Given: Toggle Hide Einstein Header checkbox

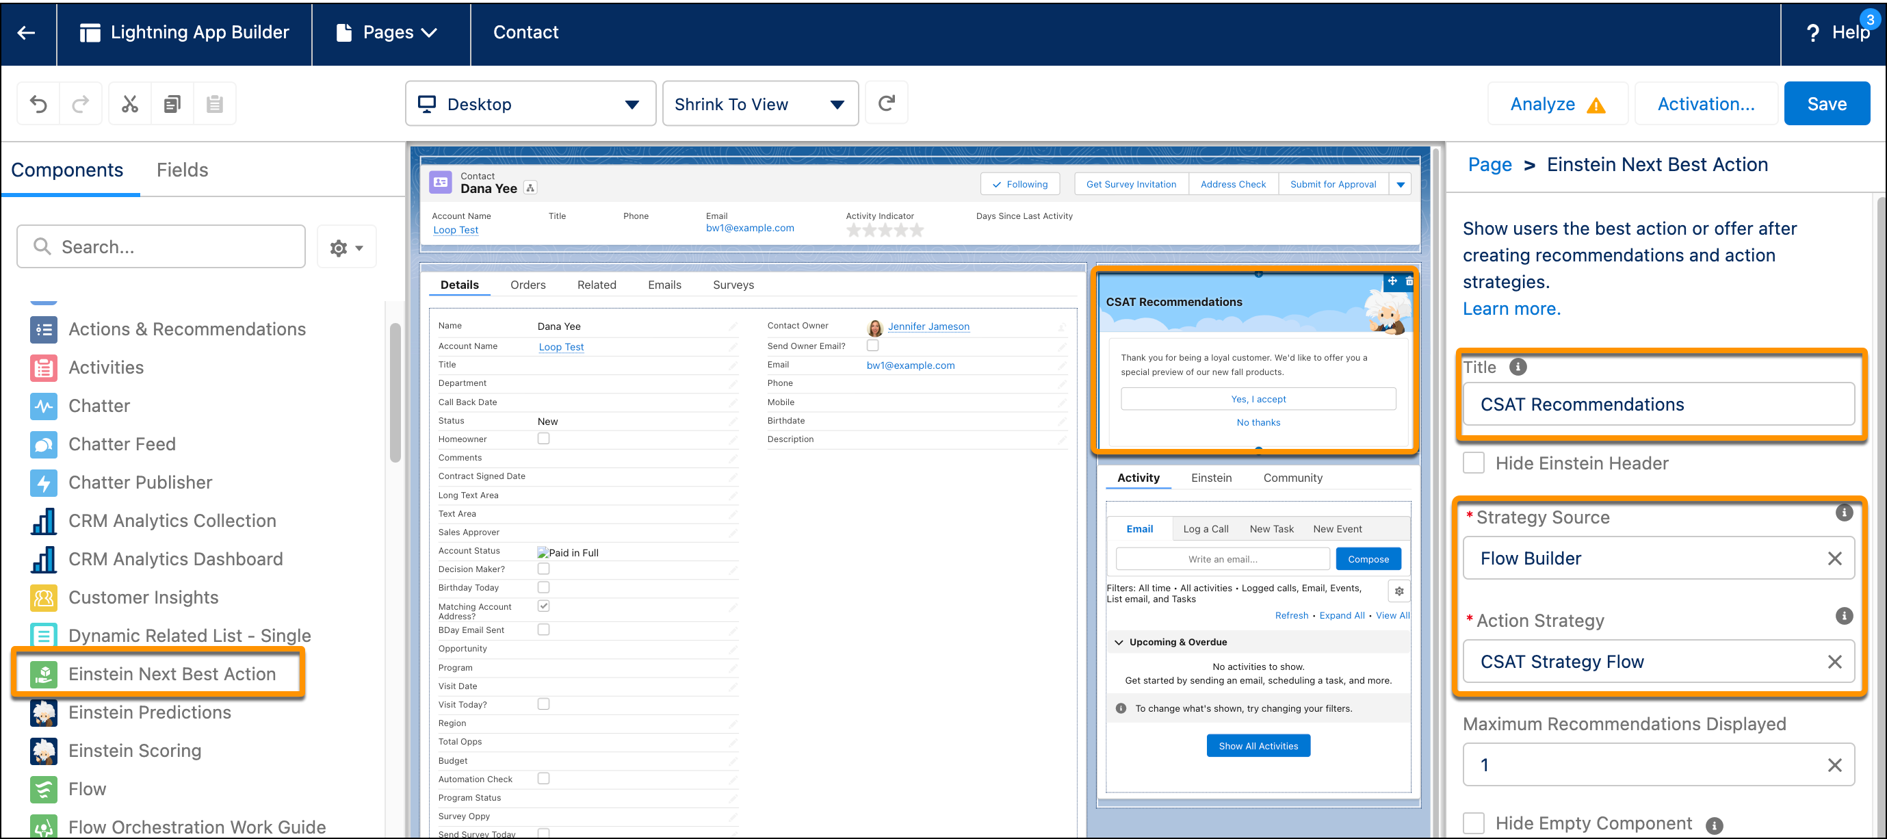Looking at the screenshot, I should coord(1473,463).
